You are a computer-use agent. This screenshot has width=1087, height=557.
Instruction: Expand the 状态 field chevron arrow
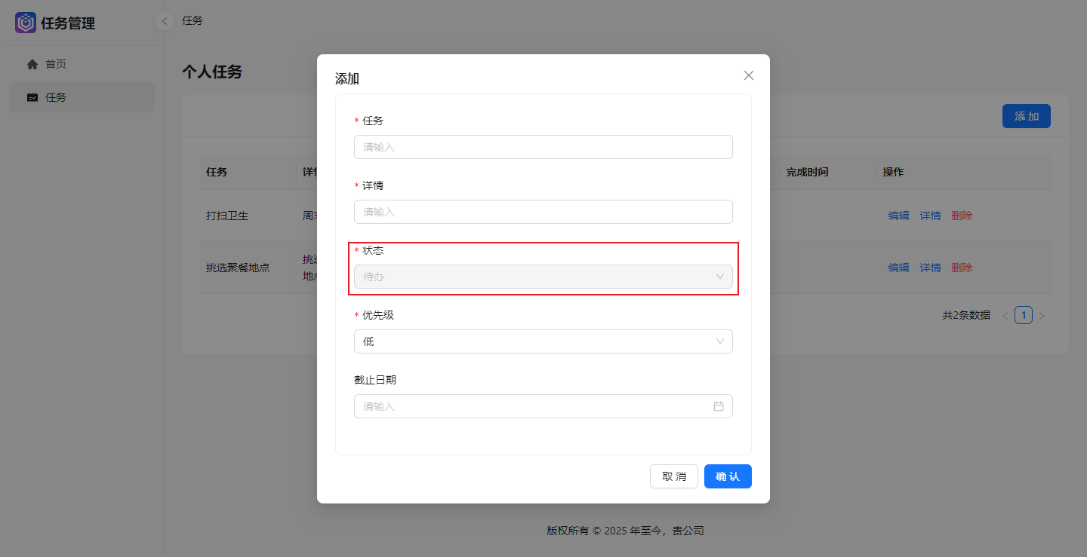coord(719,276)
